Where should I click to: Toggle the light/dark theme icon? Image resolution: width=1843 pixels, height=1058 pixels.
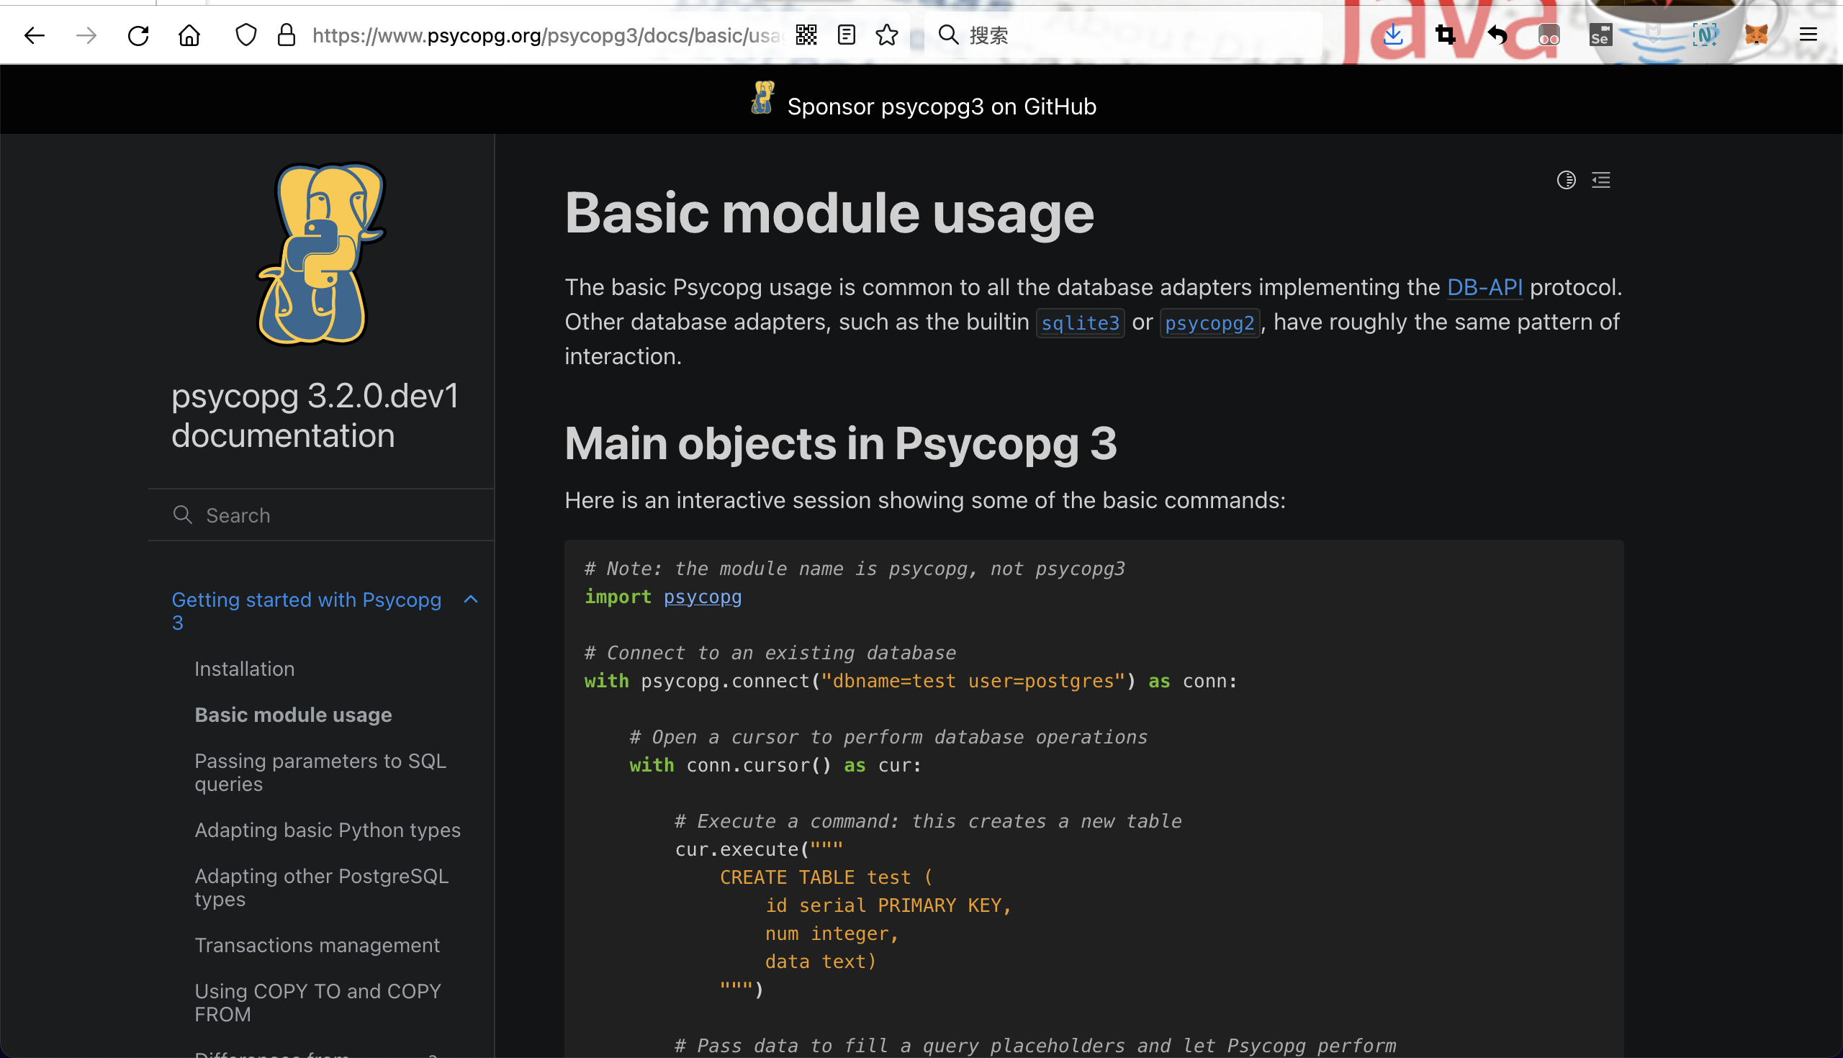click(1566, 179)
